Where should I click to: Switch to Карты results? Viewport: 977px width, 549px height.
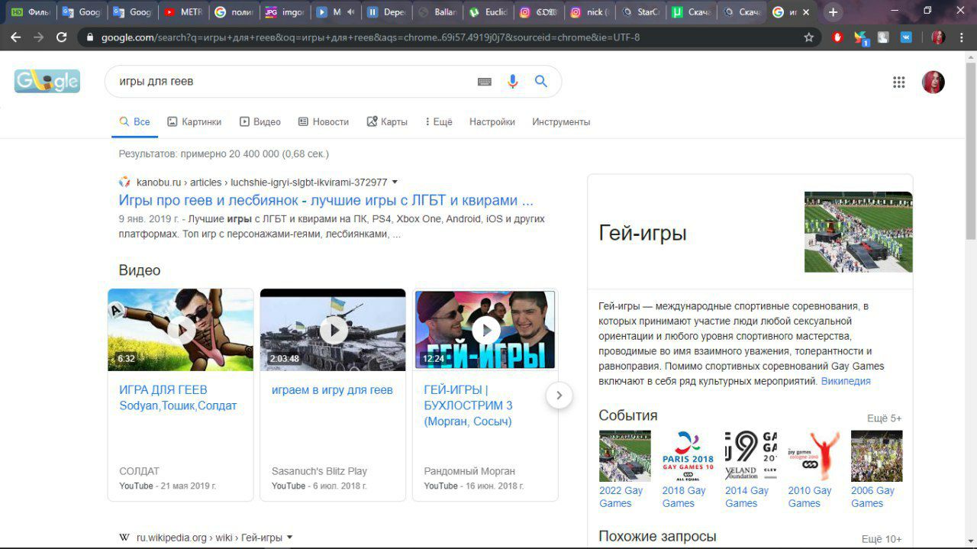[387, 122]
